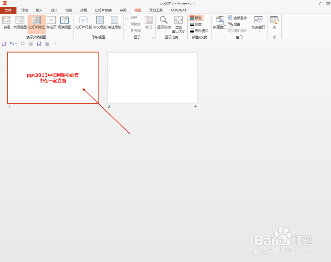Image resolution: width=331 pixels, height=262 pixels.
Task: Click the Ribbon Display Options button
Action: coord(328,3)
